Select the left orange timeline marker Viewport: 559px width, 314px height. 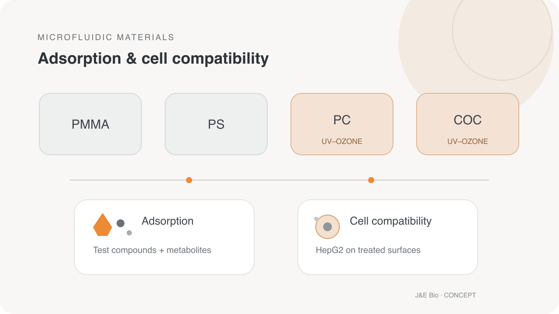(x=189, y=180)
